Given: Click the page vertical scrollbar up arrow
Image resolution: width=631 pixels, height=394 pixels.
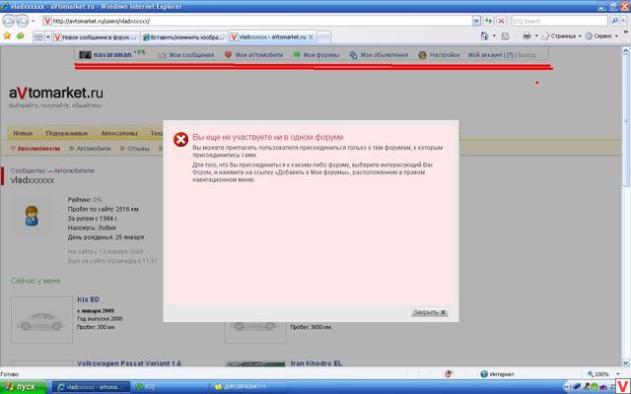Looking at the screenshot, I should click(x=626, y=50).
